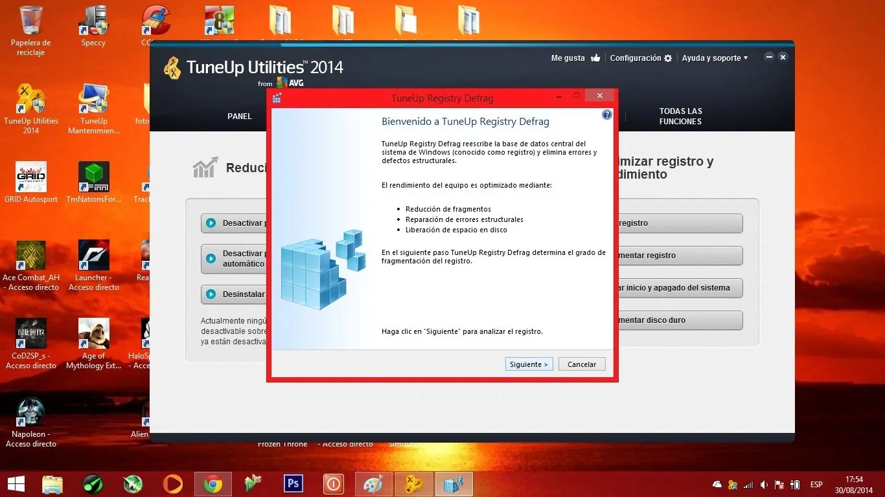Select the Age of Mythology desktop shortcut

(x=94, y=344)
